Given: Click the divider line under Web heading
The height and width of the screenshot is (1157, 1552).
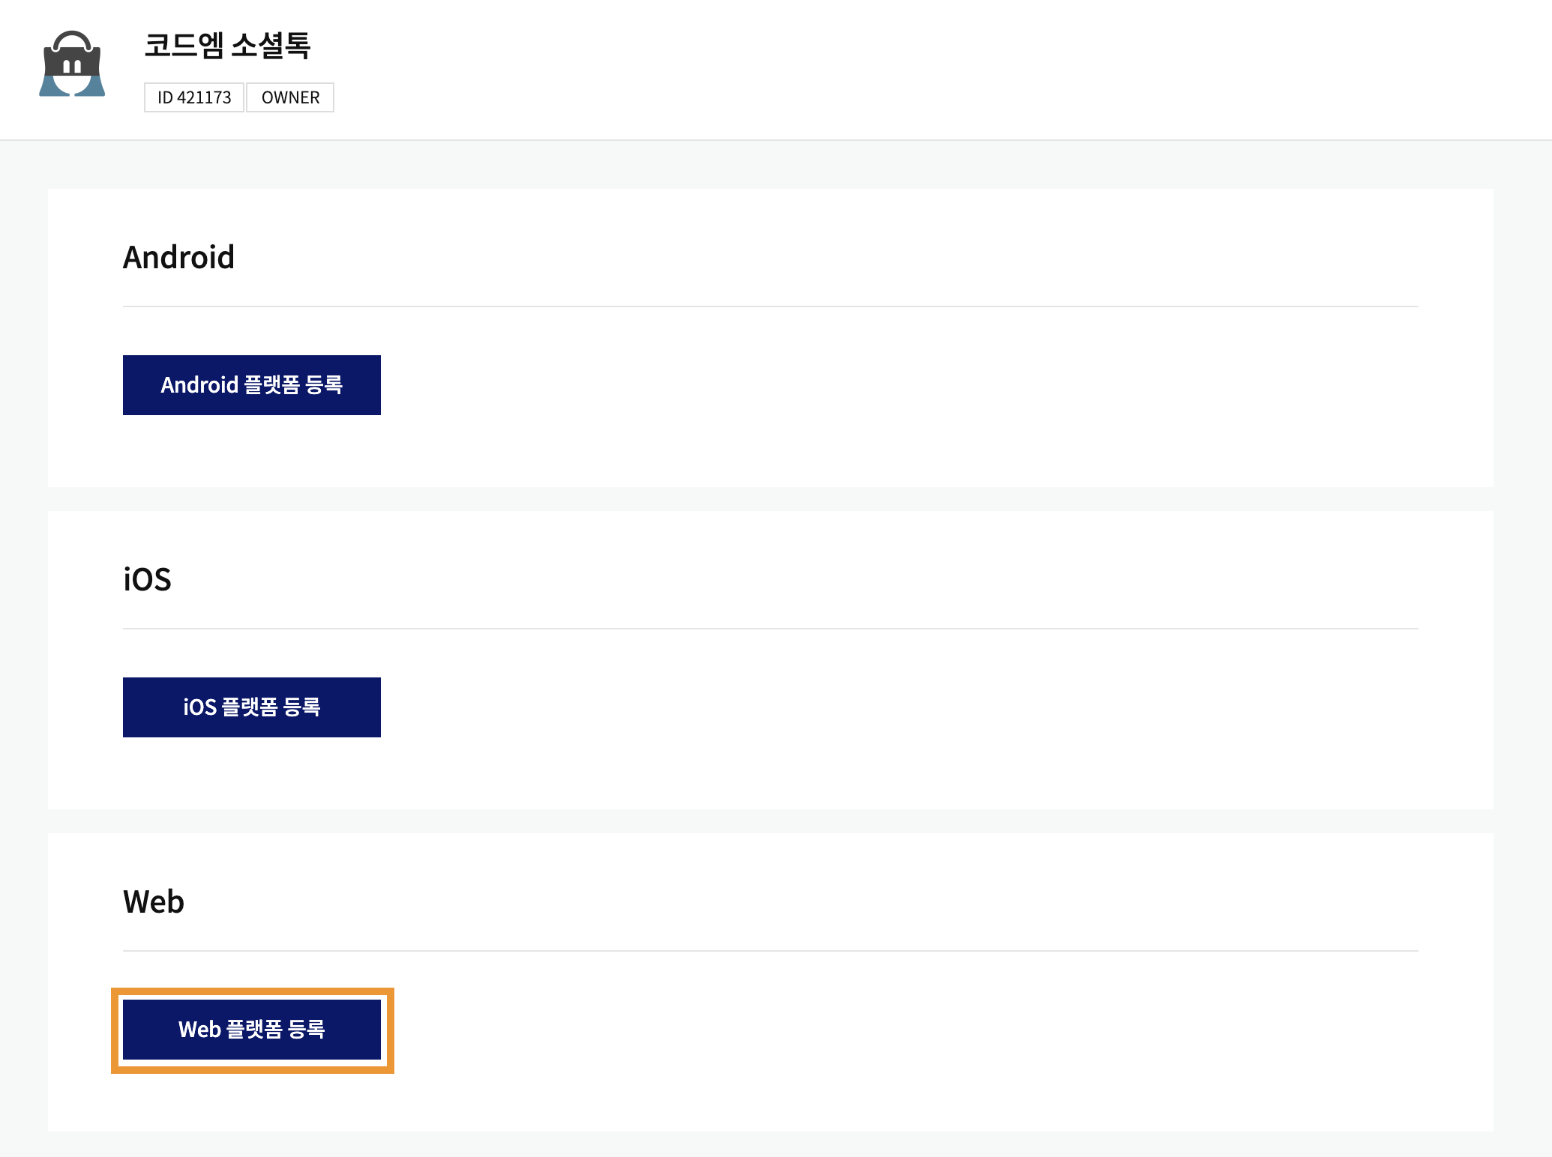Looking at the screenshot, I should pyautogui.click(x=771, y=951).
